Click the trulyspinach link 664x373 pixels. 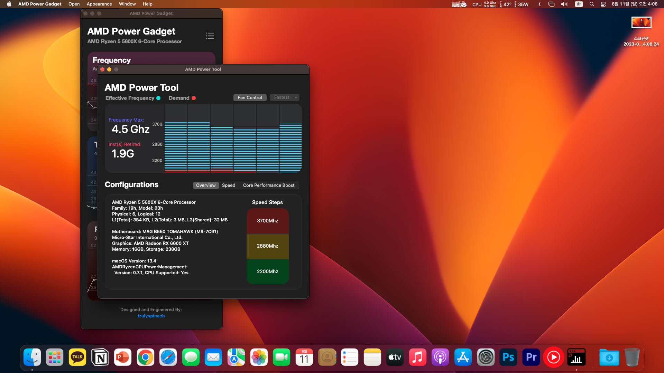pyautogui.click(x=151, y=316)
